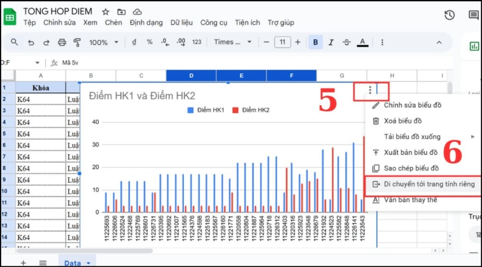Image resolution: width=482 pixels, height=267 pixels.
Task: Open the Times font family dropdown
Action: pos(233,42)
